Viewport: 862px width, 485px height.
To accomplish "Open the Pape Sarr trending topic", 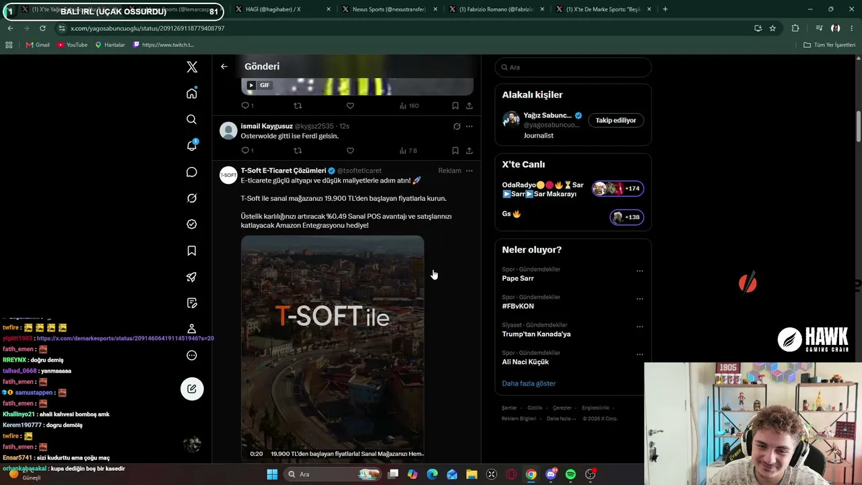I will (518, 278).
